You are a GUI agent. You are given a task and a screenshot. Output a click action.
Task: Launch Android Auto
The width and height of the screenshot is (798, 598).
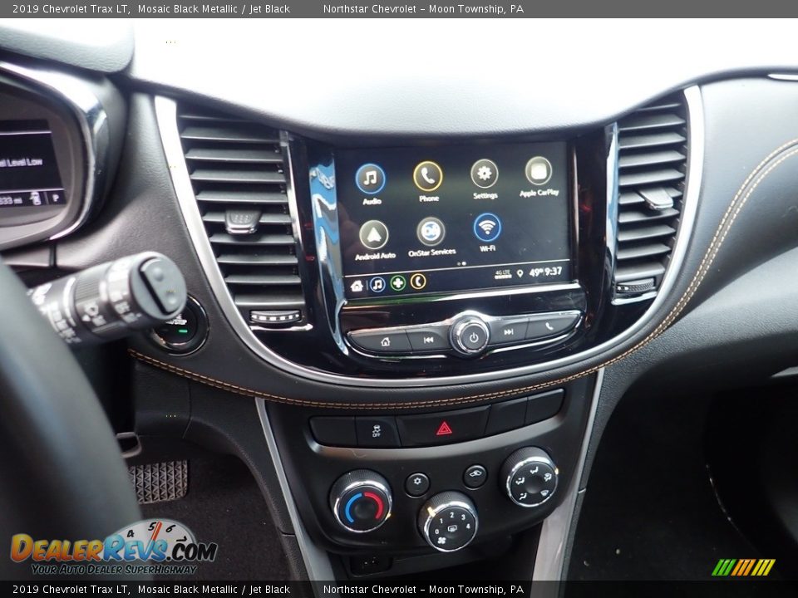[x=374, y=235]
